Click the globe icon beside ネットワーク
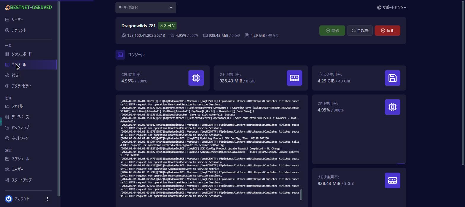 [x=7, y=138]
